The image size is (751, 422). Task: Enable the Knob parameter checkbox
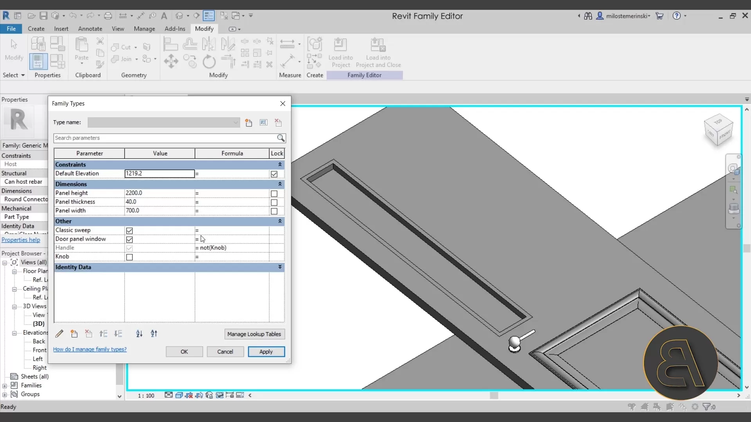point(129,257)
